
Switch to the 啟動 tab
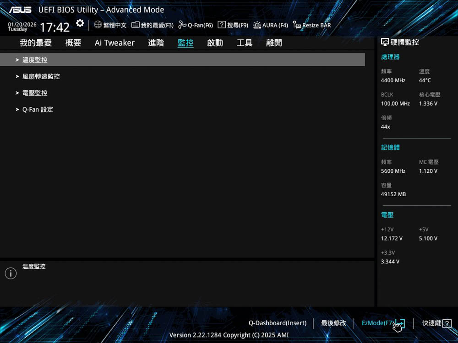coord(215,43)
